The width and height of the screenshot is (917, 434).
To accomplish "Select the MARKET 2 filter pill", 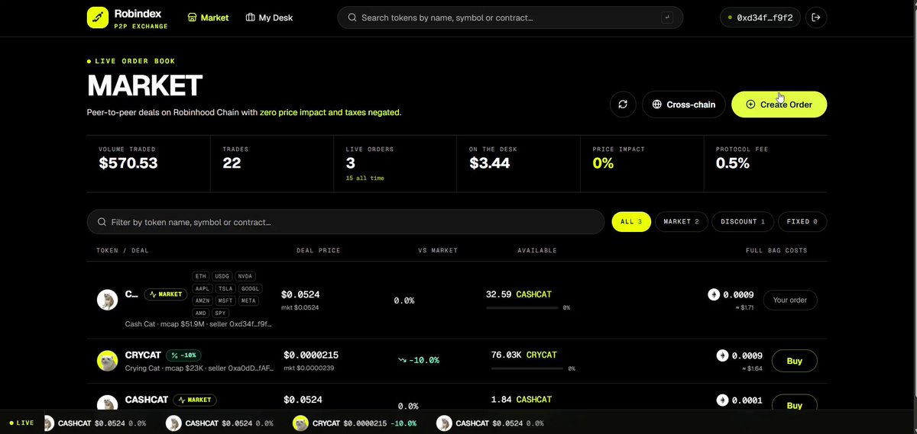I will (681, 222).
